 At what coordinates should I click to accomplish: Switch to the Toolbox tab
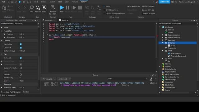point(26,92)
